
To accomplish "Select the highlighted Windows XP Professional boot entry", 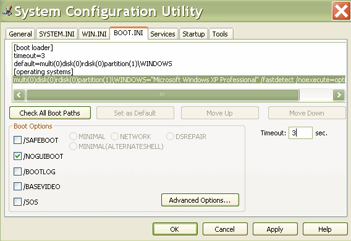I will pos(179,80).
